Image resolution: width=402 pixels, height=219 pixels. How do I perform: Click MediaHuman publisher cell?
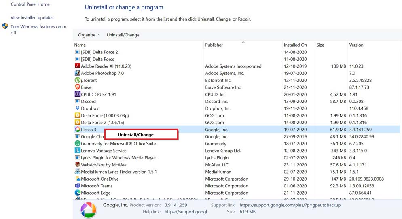coord(218,172)
